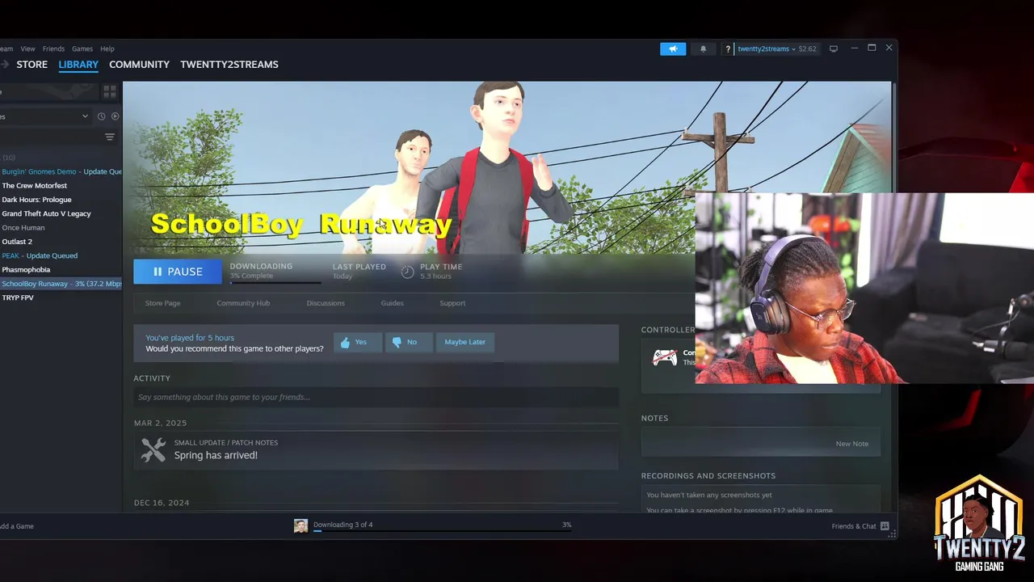This screenshot has width=1034, height=582.
Task: Open the Spring has arrived! patch notes
Action: [216, 455]
